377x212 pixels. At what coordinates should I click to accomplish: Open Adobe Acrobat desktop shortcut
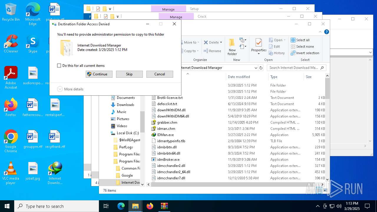pyautogui.click(x=11, y=78)
